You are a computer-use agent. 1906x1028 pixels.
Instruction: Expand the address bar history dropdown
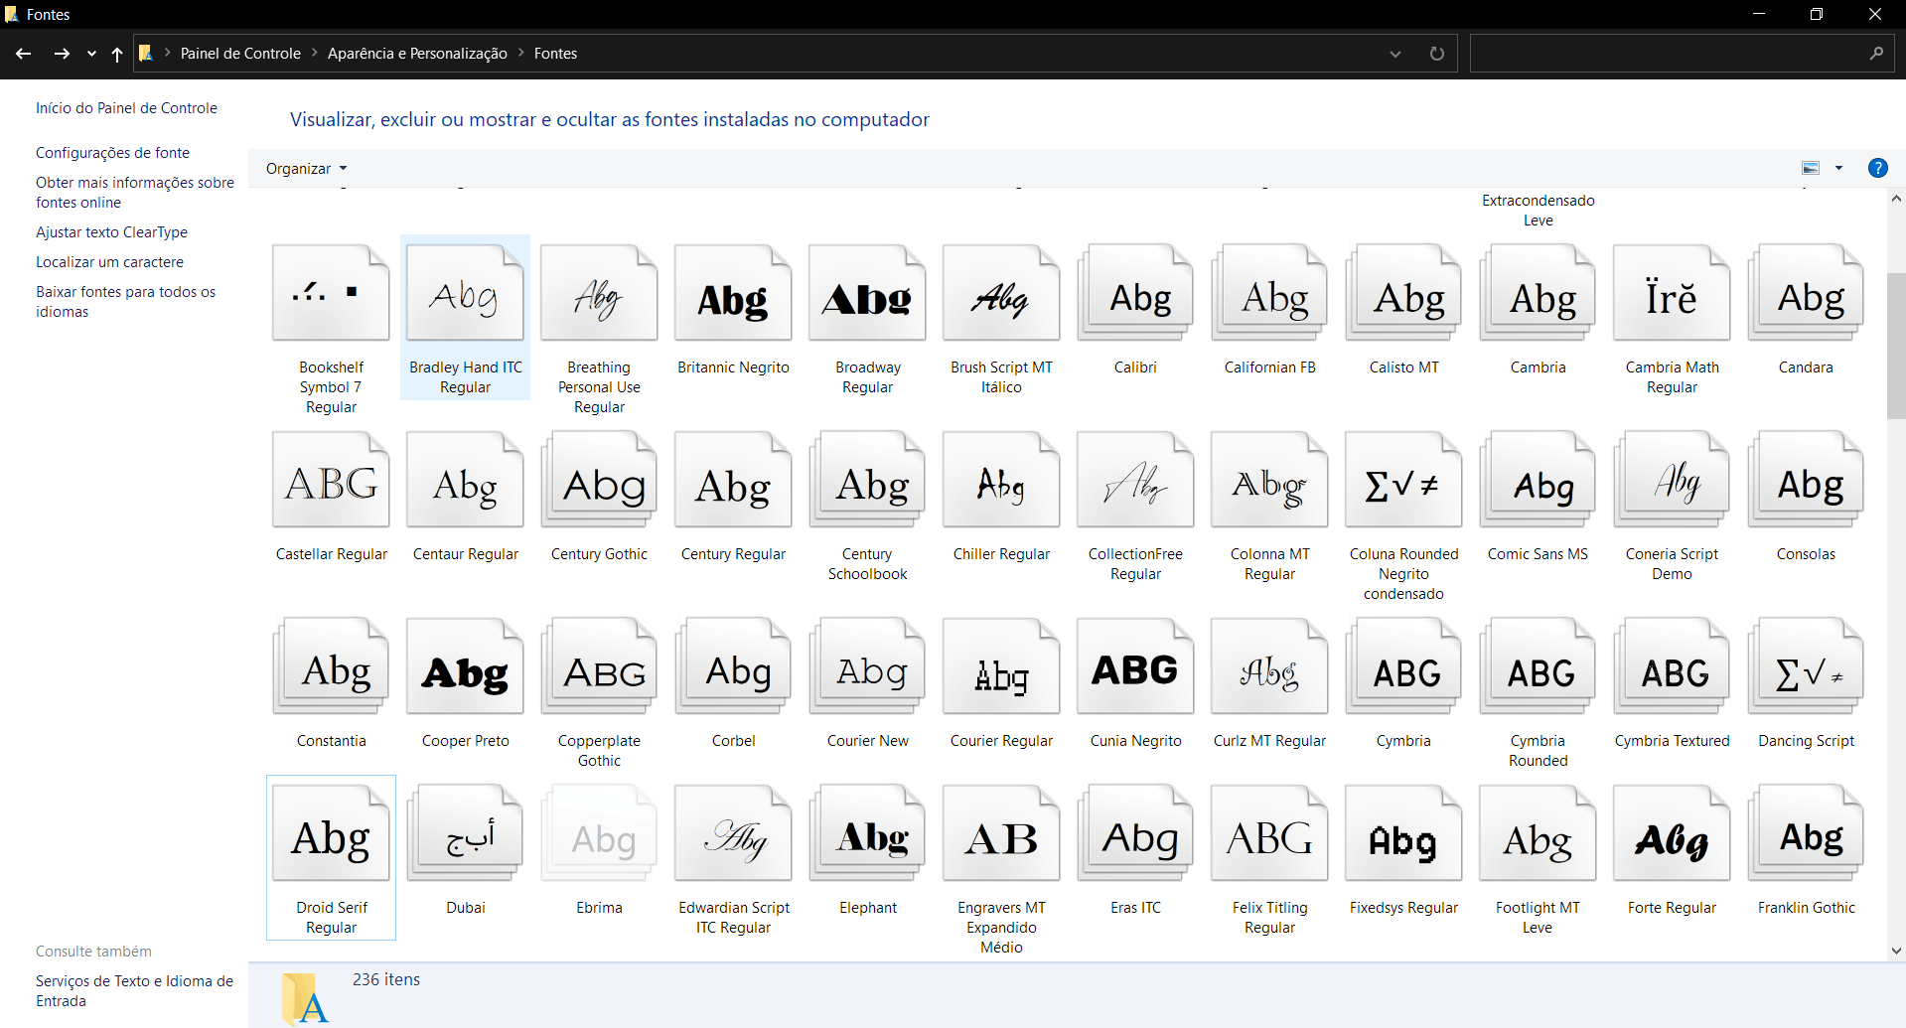tap(1394, 54)
